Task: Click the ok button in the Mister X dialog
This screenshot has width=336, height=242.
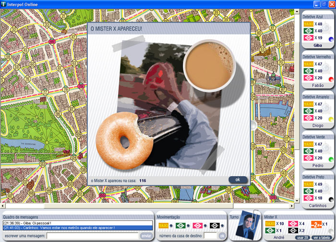Action: click(x=238, y=180)
